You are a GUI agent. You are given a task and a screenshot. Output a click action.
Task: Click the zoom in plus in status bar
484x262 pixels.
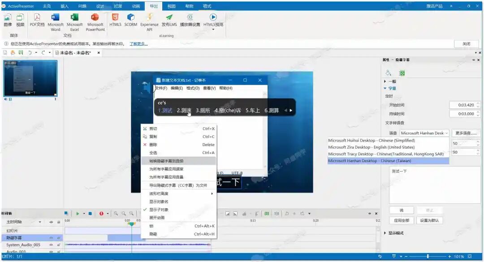[x=450, y=257]
